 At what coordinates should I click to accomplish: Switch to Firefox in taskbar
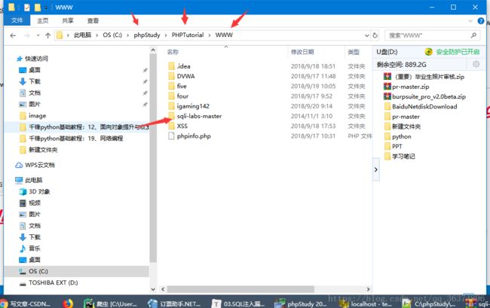click(x=68, y=303)
